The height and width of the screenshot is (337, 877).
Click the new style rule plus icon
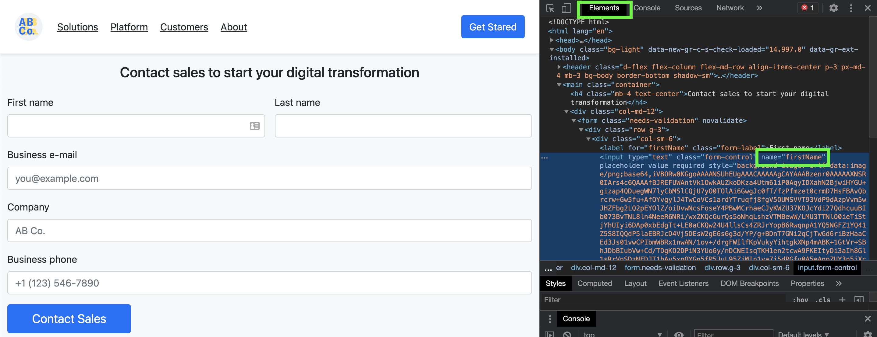[842, 300]
